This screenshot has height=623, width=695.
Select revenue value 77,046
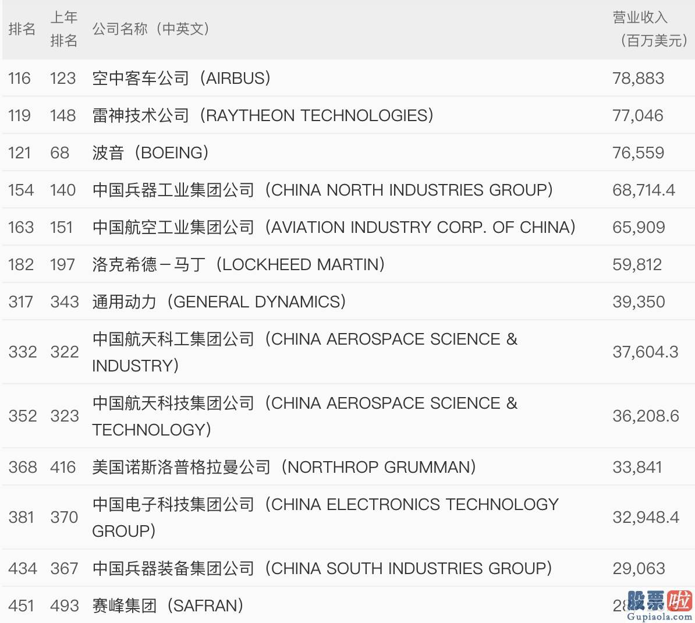click(x=638, y=115)
